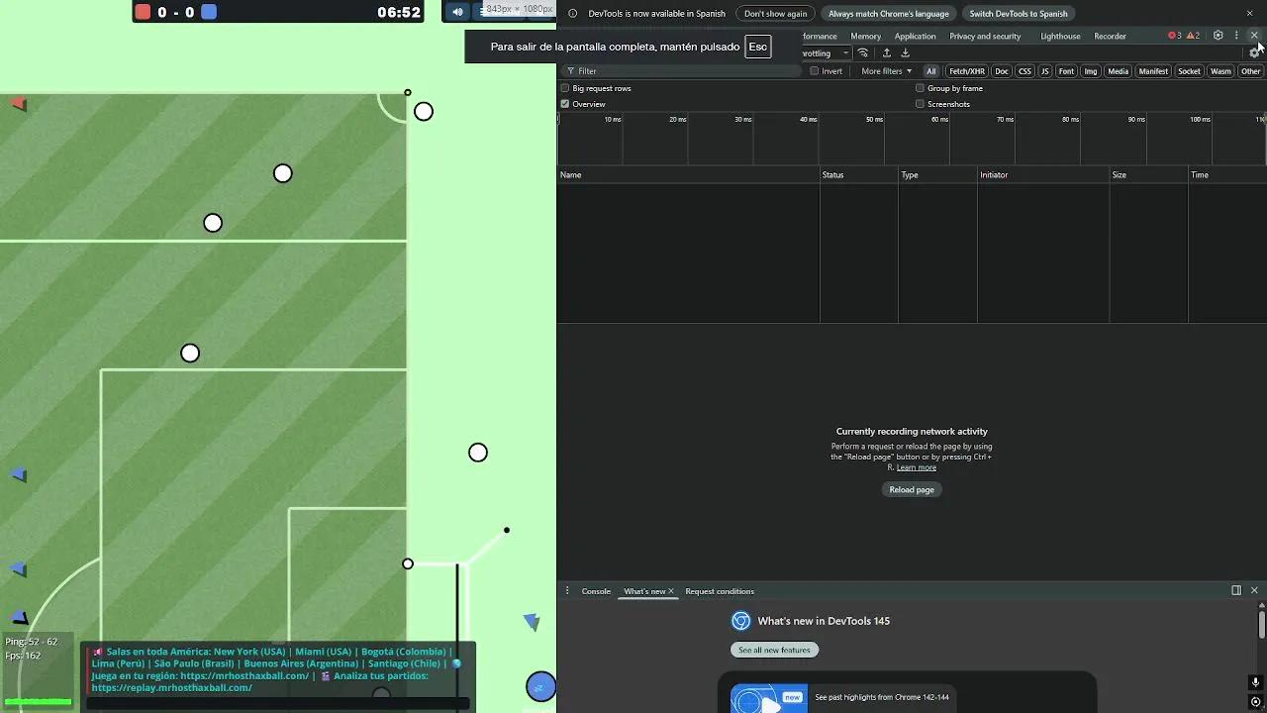Open the yellow warnings count indicator
1267x713 pixels.
click(1194, 36)
